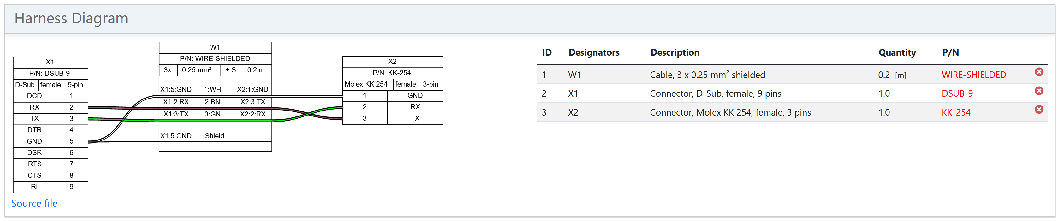Open the DSUB-9 part number link
This screenshot has height=221, width=1058.
(x=957, y=94)
